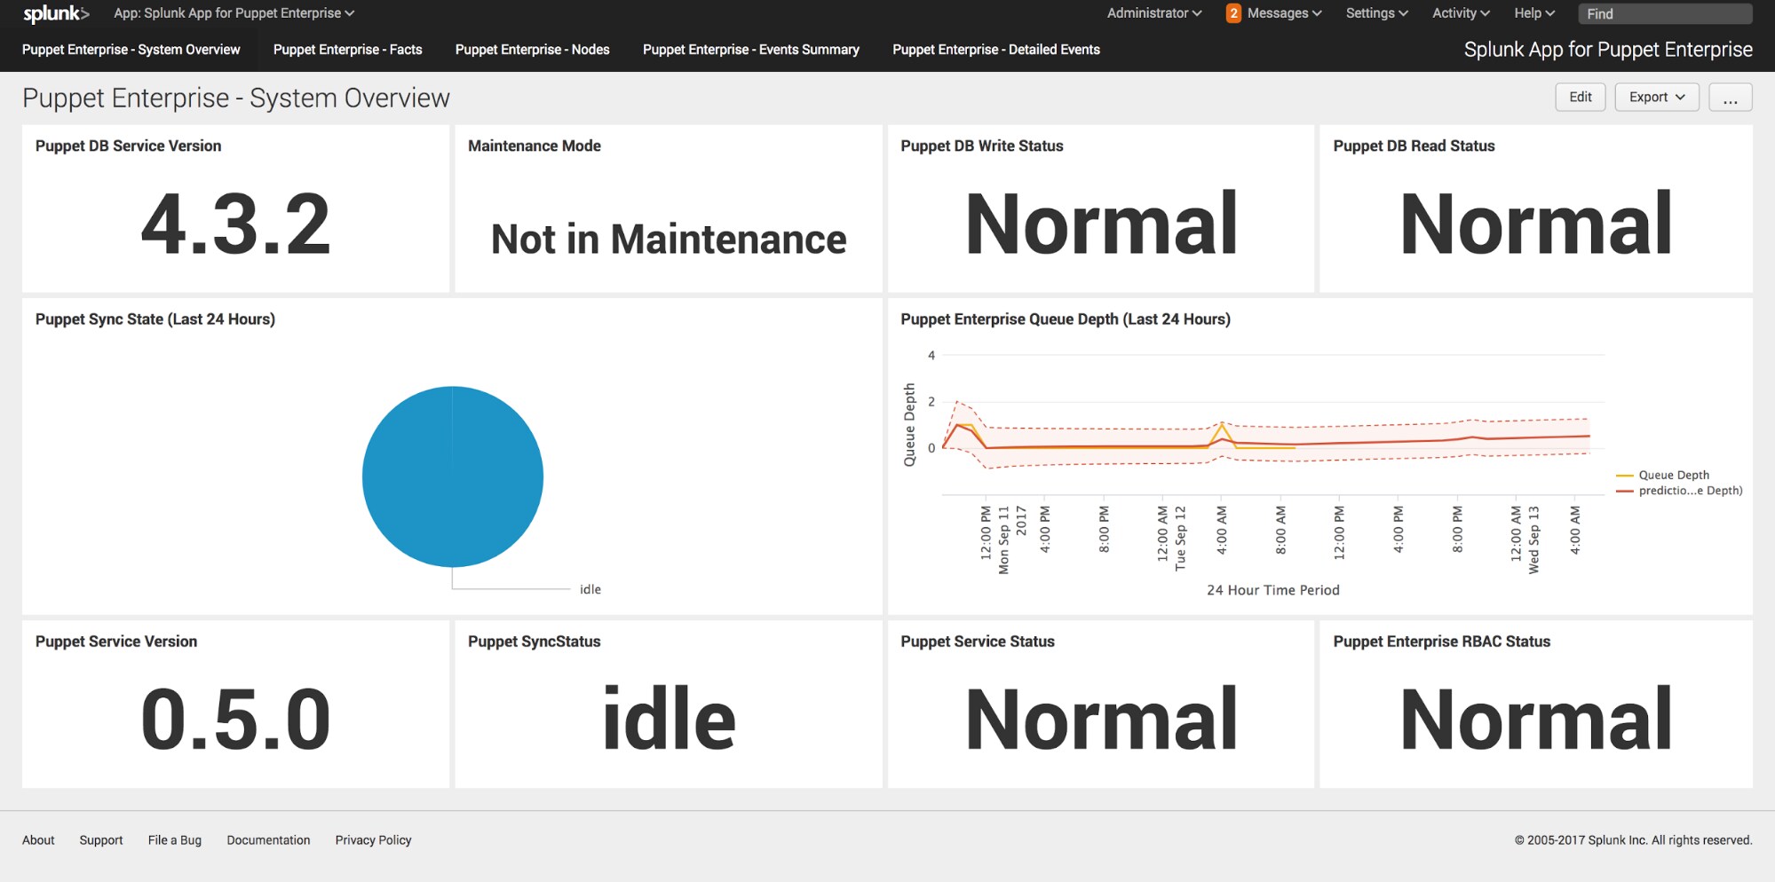
Task: Click Normal under Puppet Service Status
Action: pyautogui.click(x=1101, y=719)
